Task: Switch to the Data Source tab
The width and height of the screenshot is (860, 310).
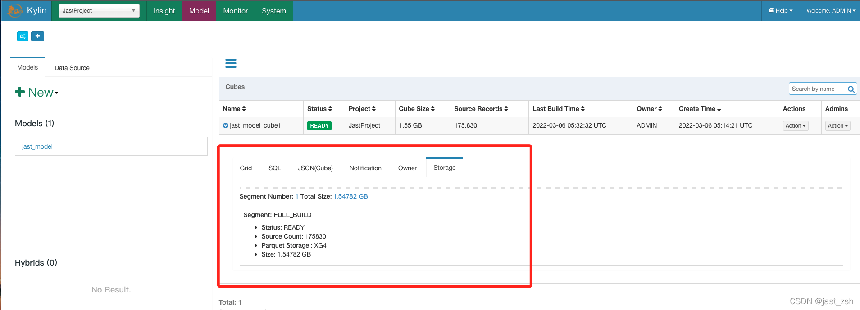Action: [x=72, y=68]
